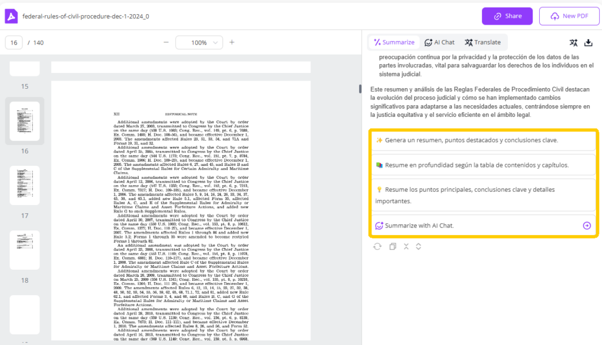Zoom out with the minus icon

coord(167,42)
